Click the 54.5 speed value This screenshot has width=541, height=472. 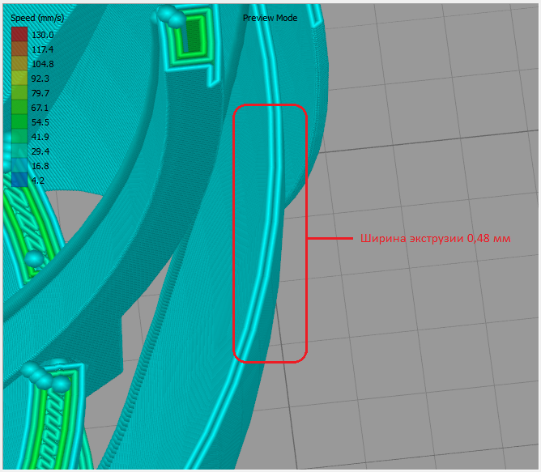40,122
